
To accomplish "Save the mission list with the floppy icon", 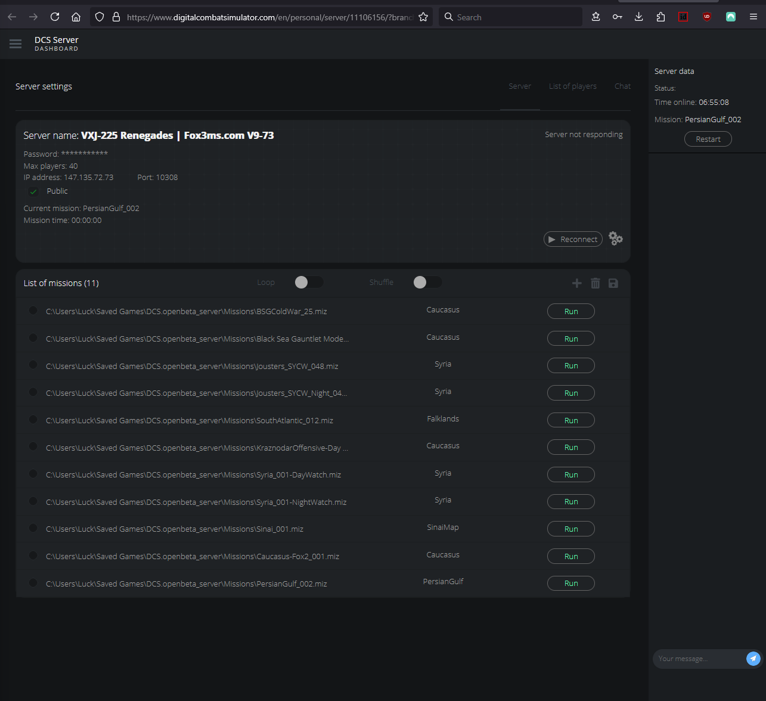I will (613, 283).
